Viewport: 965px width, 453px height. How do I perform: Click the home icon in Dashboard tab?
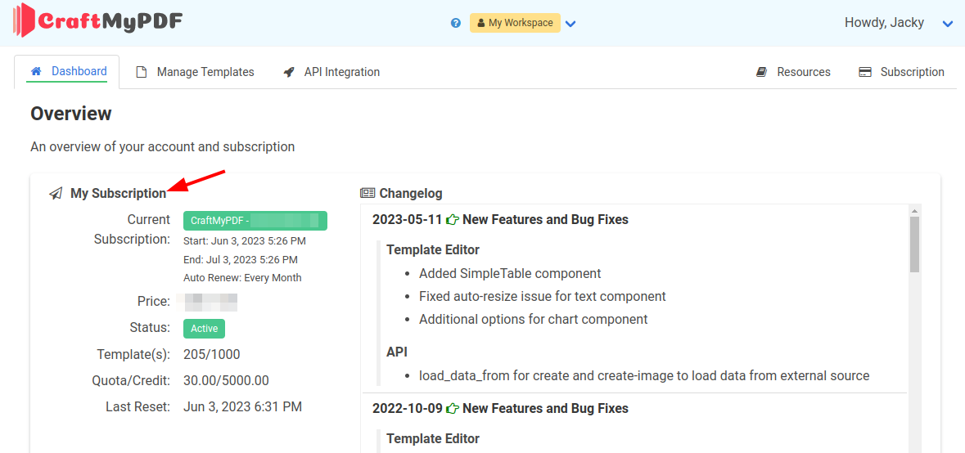tap(36, 72)
